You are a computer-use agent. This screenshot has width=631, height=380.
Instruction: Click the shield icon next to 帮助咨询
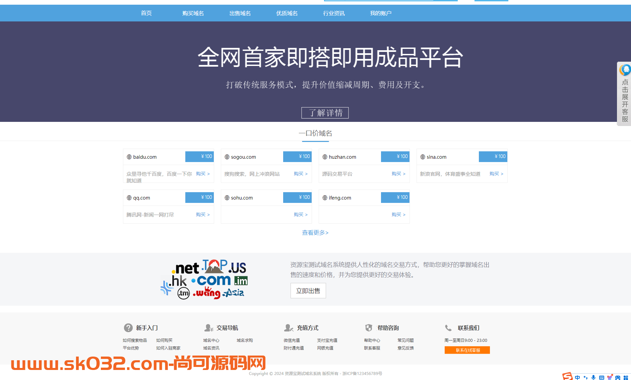pyautogui.click(x=369, y=328)
